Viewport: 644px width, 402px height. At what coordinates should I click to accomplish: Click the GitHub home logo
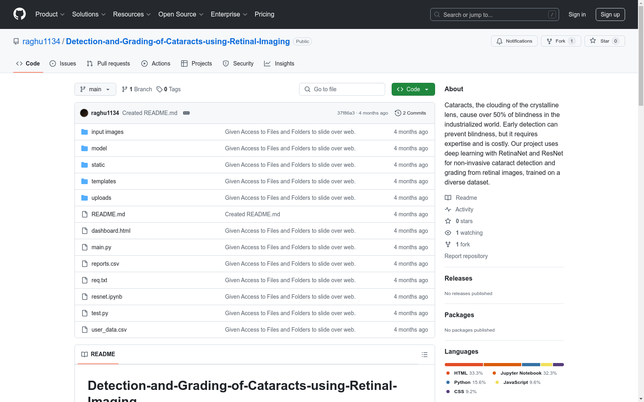19,14
